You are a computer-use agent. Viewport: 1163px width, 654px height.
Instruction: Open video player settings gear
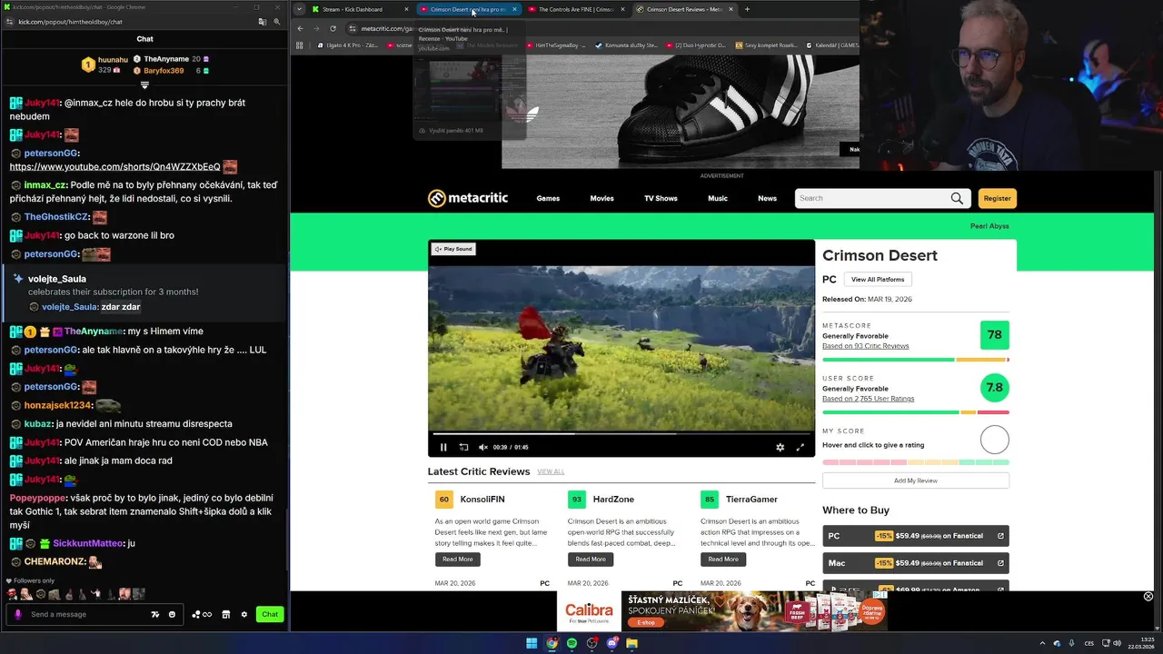780,447
